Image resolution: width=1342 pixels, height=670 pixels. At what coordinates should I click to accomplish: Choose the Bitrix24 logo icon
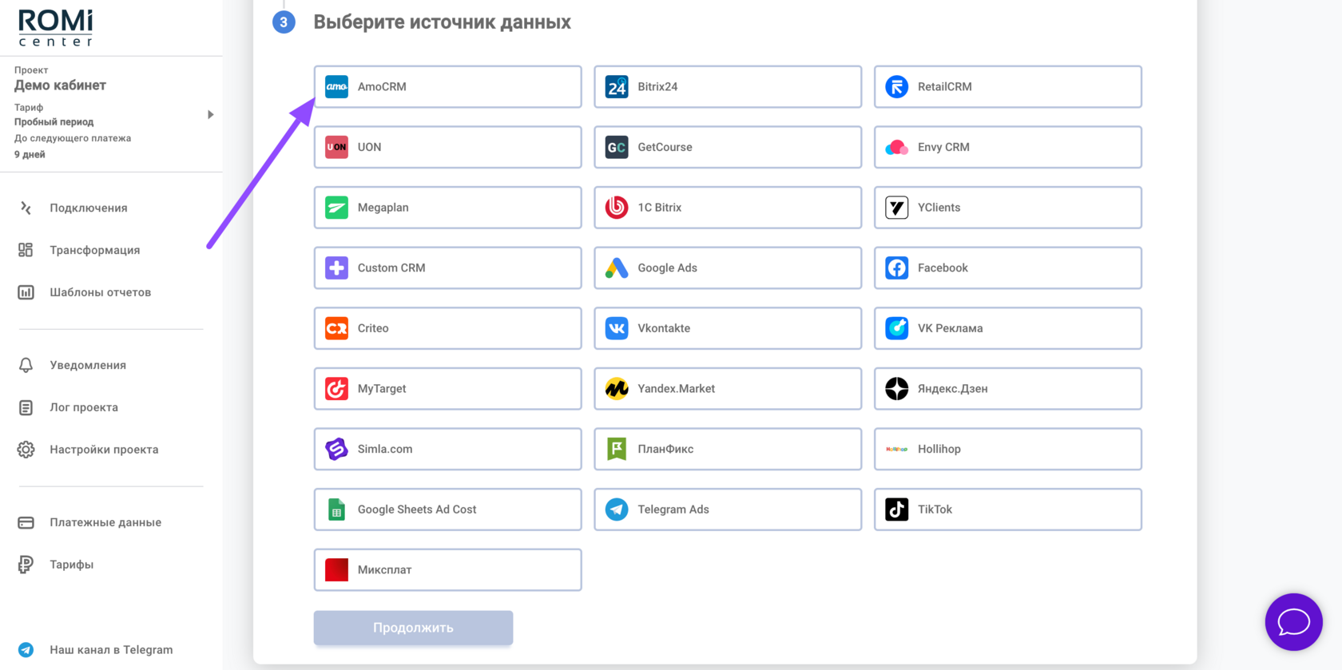click(x=617, y=86)
